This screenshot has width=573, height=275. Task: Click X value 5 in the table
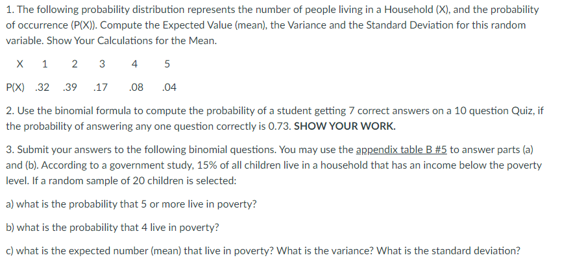[167, 64]
